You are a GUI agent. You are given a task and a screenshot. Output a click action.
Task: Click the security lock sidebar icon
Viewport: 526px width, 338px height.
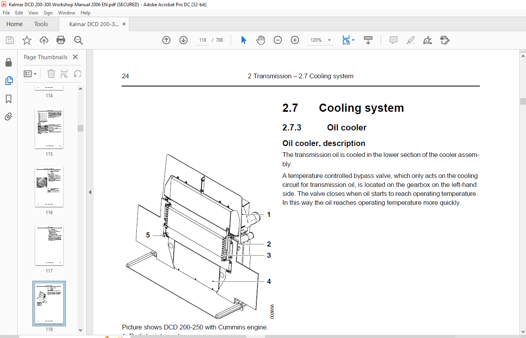[9, 62]
